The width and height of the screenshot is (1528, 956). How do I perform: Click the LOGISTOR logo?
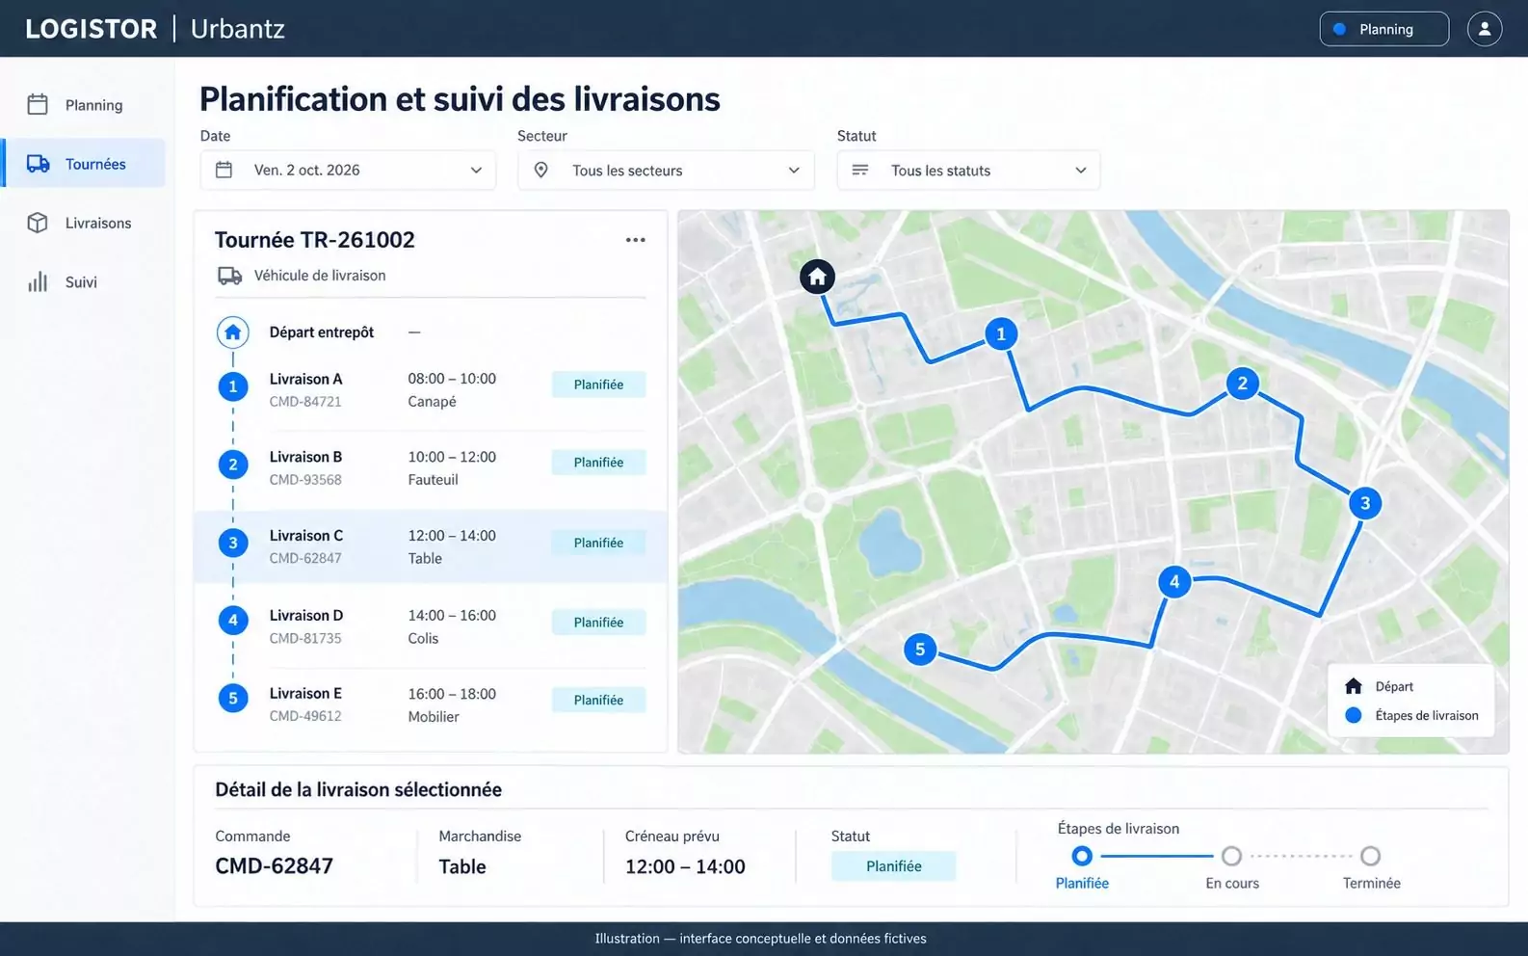click(92, 29)
